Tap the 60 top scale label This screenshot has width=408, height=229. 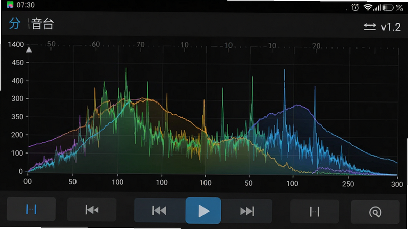96,44
